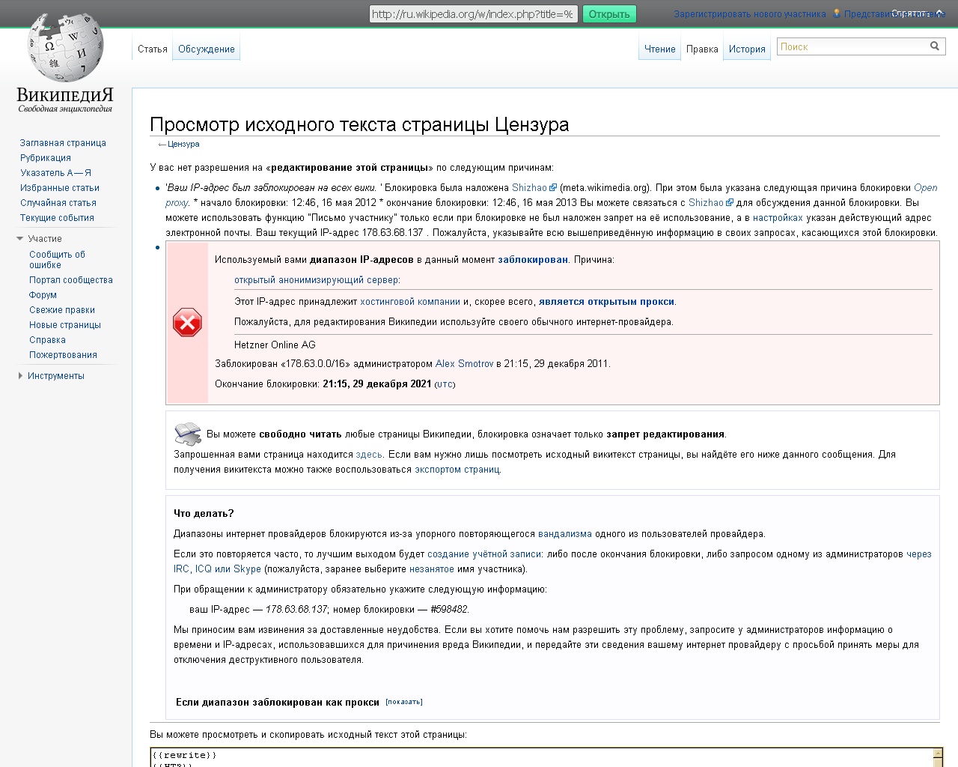Click the Wikipedia globe logo
The image size is (958, 767).
[65, 49]
